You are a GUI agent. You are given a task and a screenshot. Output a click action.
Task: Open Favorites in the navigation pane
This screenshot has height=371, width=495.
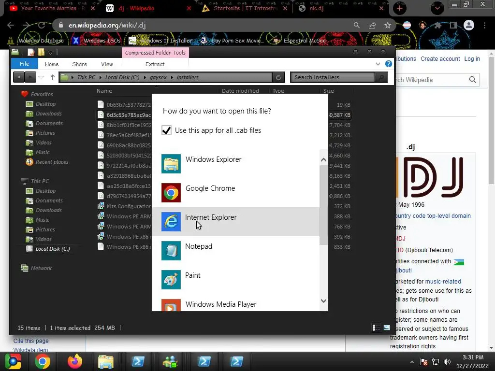42,94
